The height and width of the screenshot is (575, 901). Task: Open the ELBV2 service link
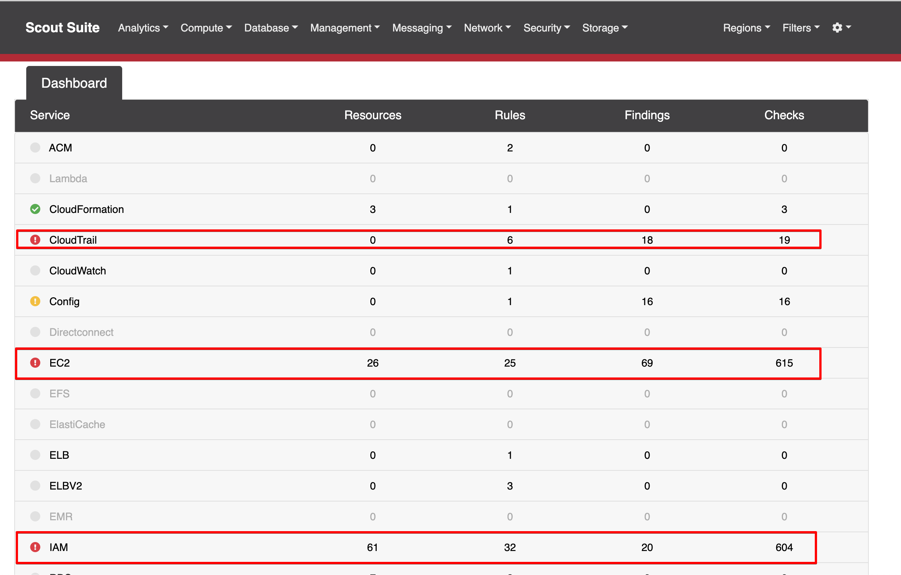coord(66,486)
